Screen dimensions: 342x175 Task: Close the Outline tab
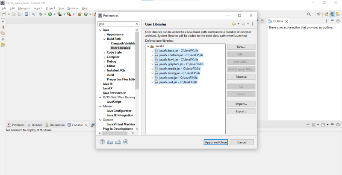[x=286, y=21]
